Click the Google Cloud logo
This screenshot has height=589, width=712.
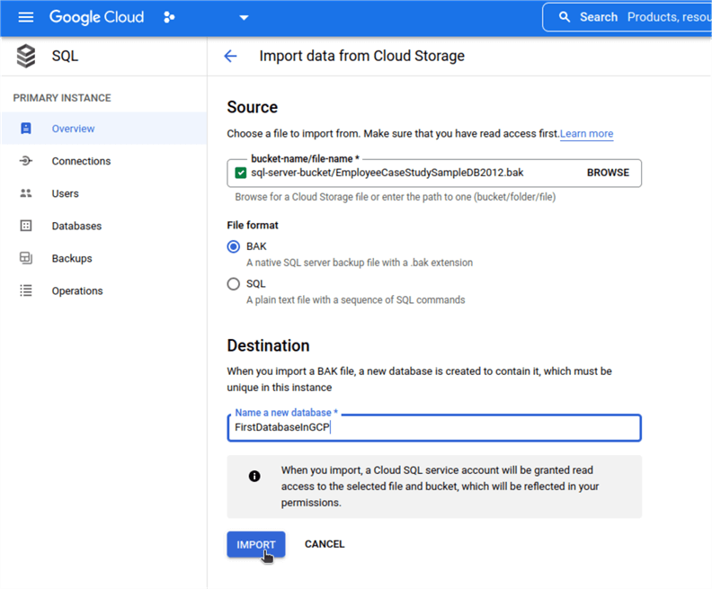pos(98,17)
